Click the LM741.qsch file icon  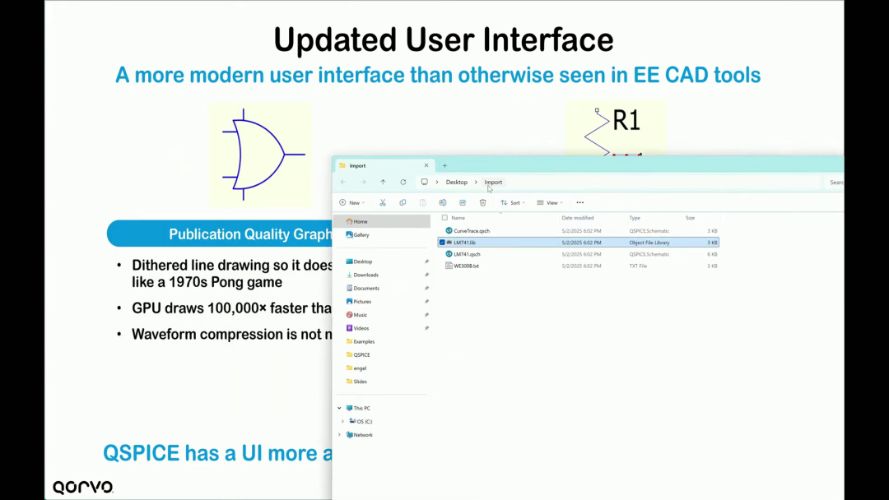point(449,254)
